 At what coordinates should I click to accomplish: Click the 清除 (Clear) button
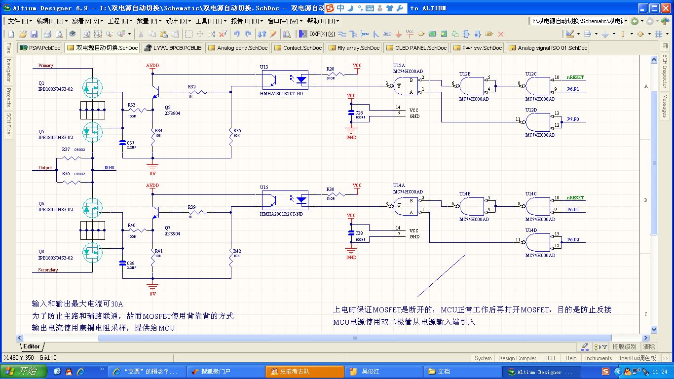click(649, 347)
